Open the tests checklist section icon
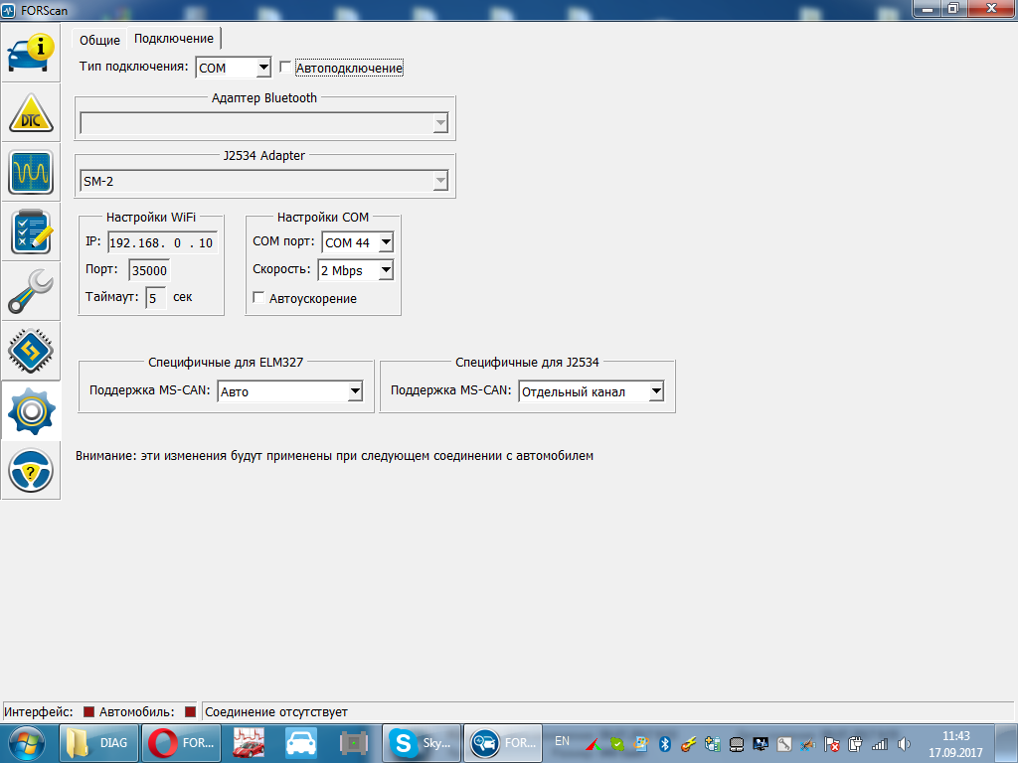This screenshot has width=1018, height=763. tap(30, 231)
